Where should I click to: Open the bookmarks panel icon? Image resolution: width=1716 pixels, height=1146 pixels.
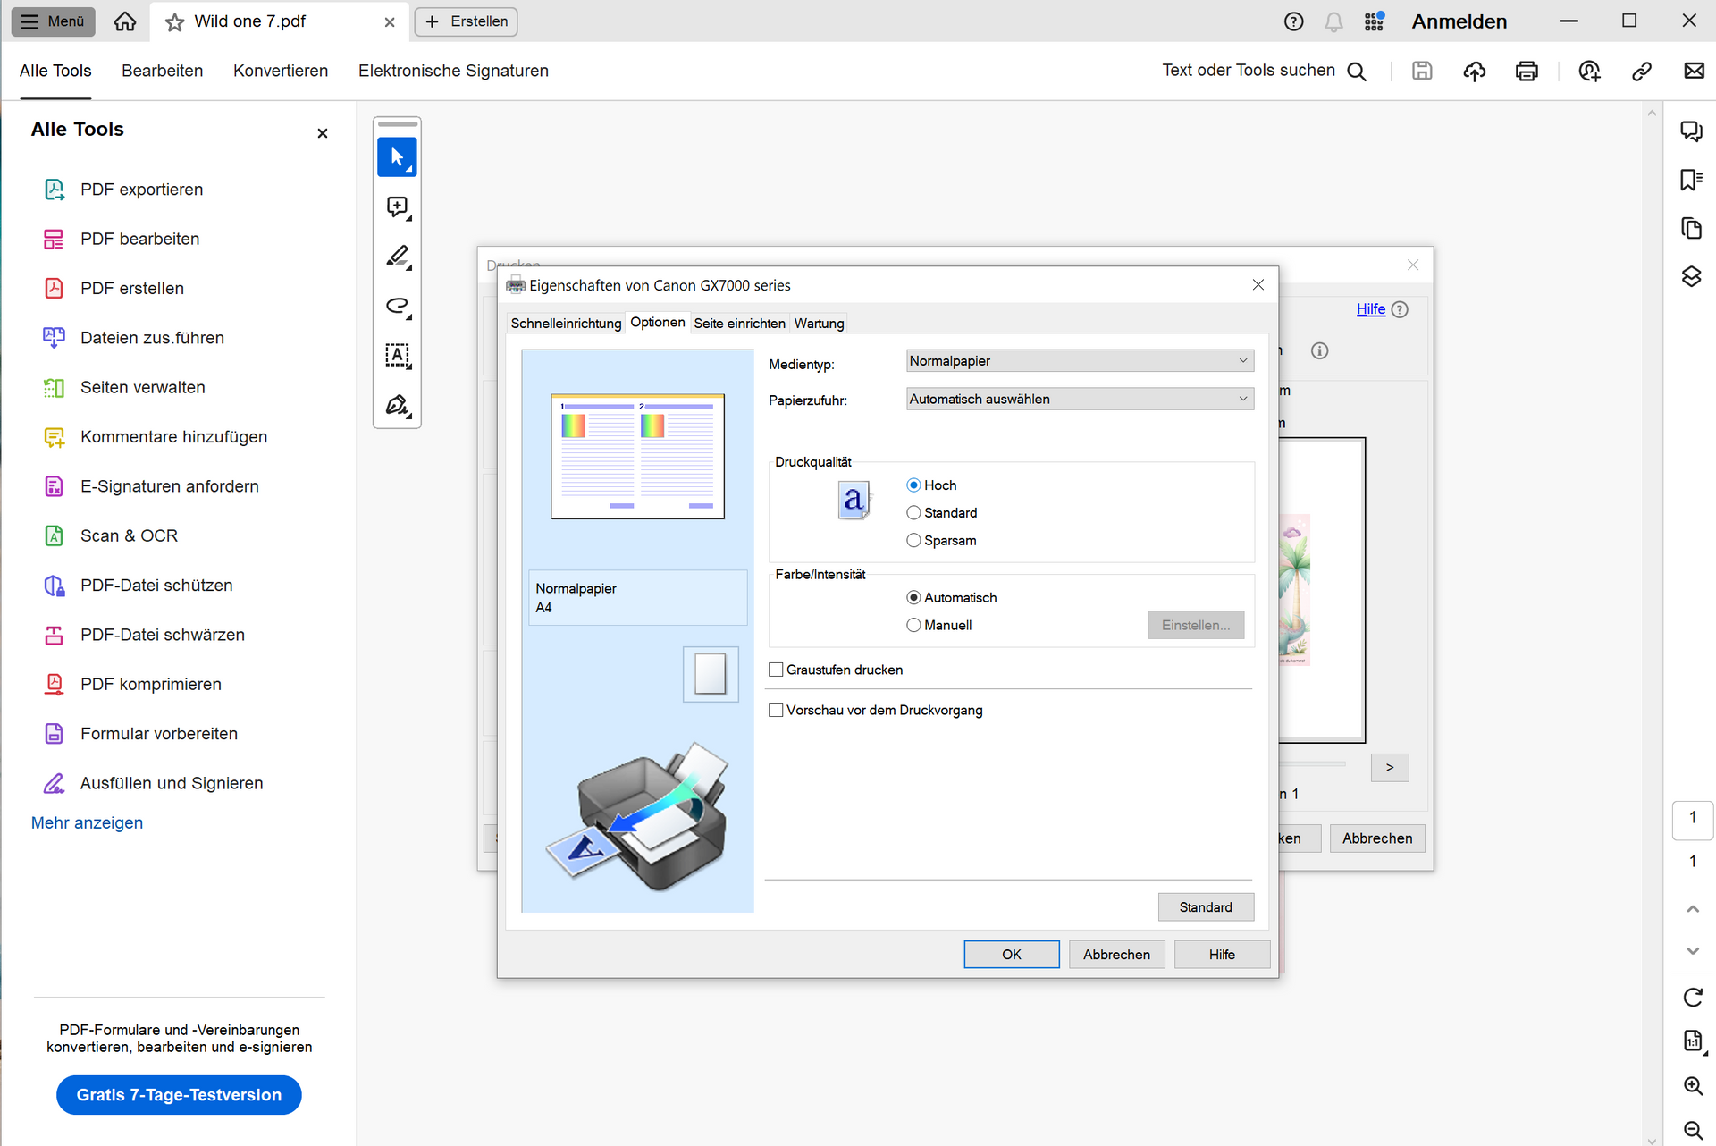[1691, 180]
